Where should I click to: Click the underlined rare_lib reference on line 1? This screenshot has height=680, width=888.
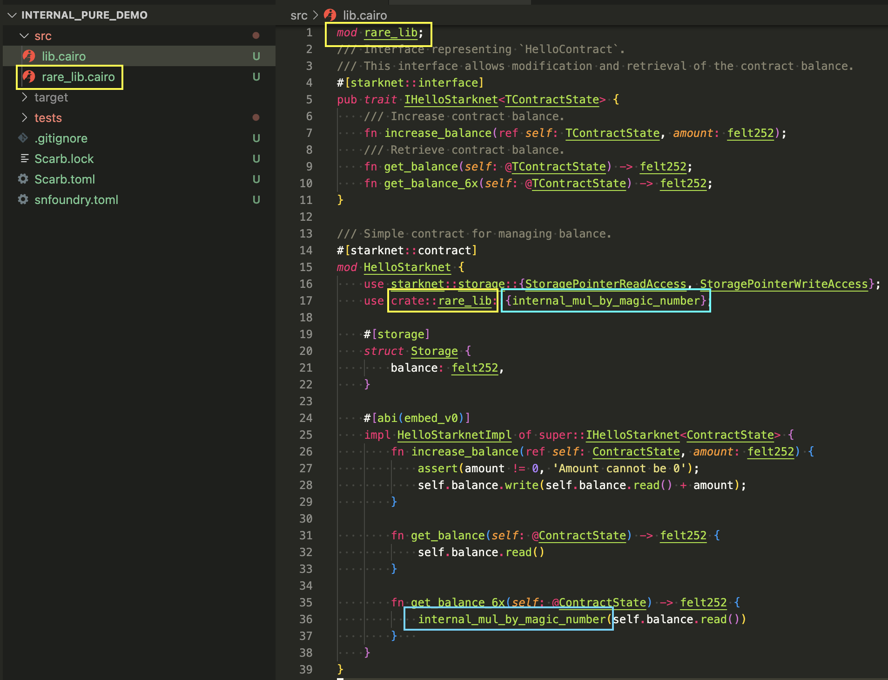click(x=390, y=33)
